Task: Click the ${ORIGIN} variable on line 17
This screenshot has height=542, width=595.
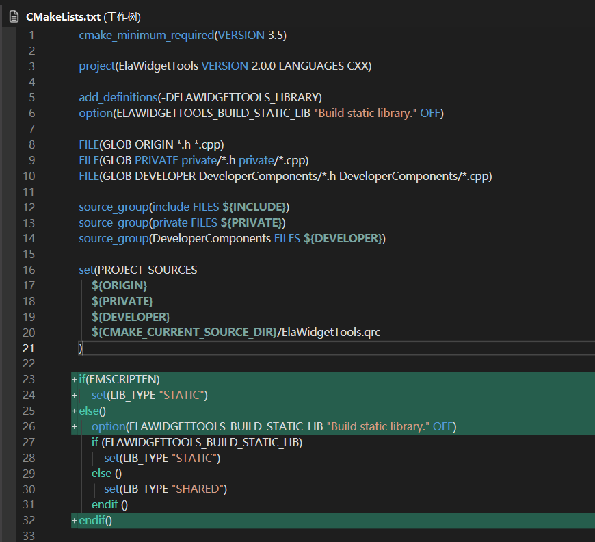Action: (x=119, y=285)
